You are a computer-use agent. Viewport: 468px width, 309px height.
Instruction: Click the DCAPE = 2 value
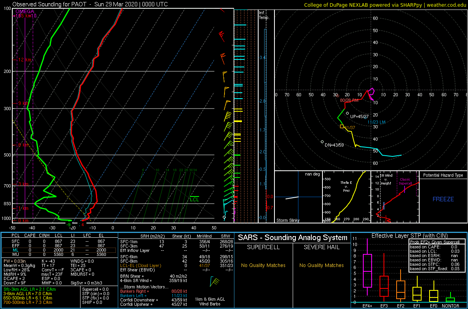[14, 278]
